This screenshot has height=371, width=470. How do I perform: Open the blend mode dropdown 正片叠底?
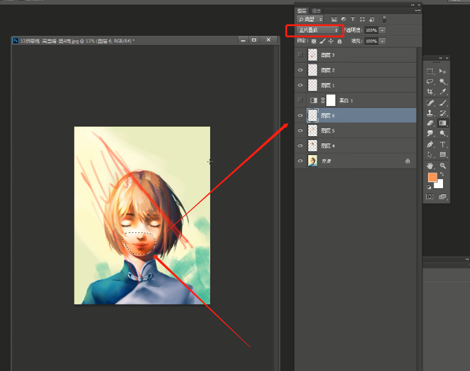pyautogui.click(x=318, y=30)
